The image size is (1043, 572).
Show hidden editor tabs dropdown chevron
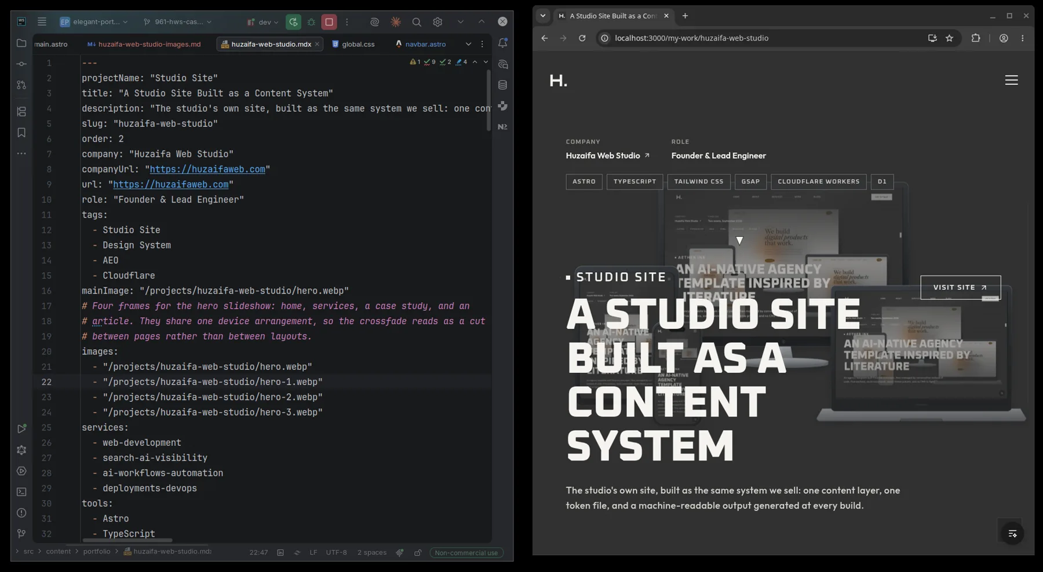[x=468, y=44]
